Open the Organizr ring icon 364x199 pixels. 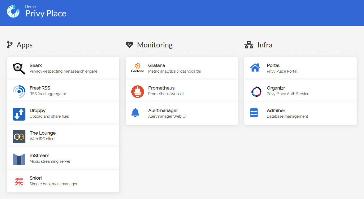click(256, 91)
